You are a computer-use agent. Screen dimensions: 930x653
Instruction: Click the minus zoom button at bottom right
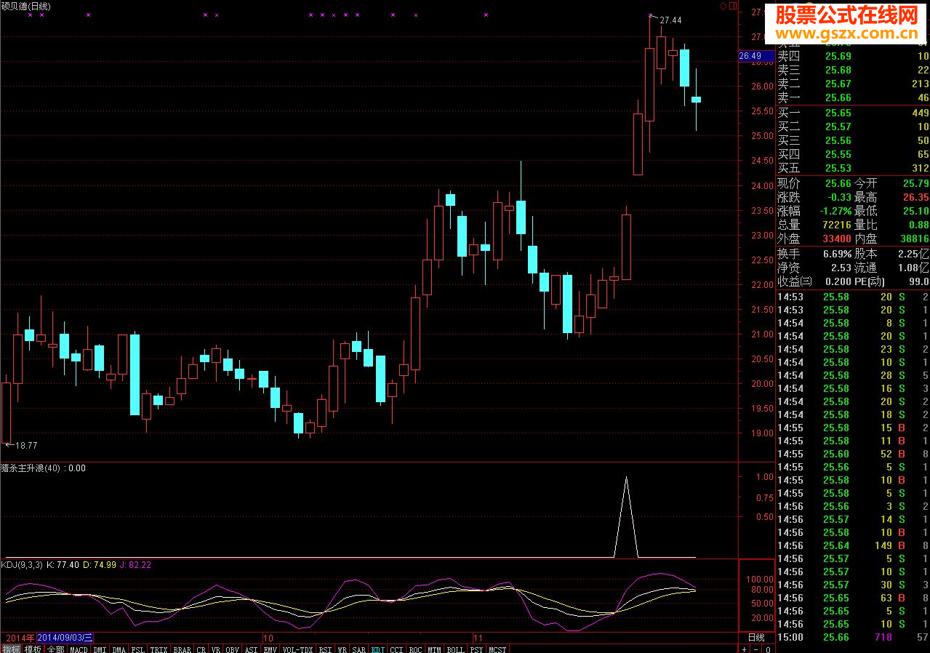[x=756, y=649]
